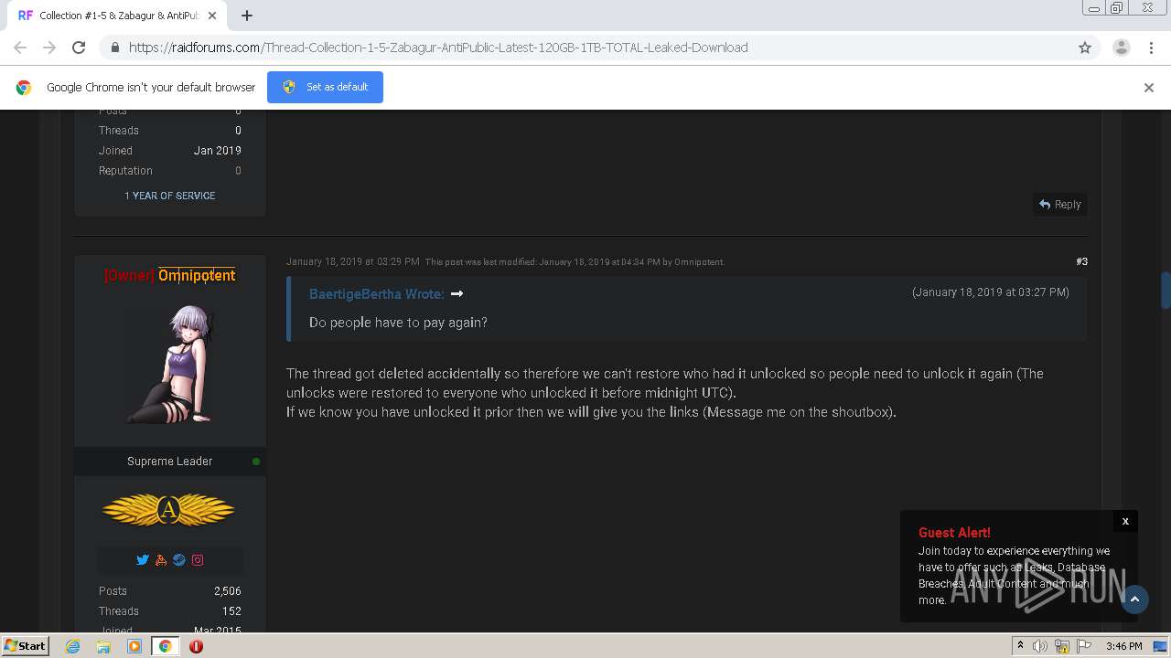Open a new browser tab
This screenshot has width=1171, height=658.
point(247,16)
